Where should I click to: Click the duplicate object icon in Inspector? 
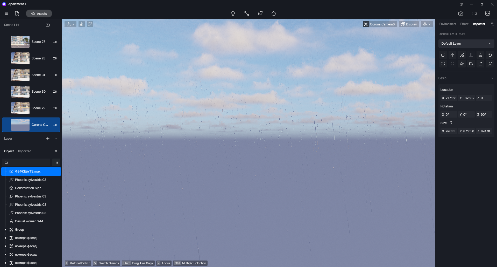pos(443,55)
